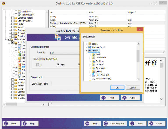Choose the Downloads folder icon

93,68
